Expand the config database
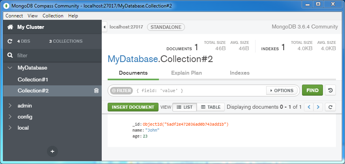Image resolution: width=345 pixels, height=164 pixels. point(10,117)
